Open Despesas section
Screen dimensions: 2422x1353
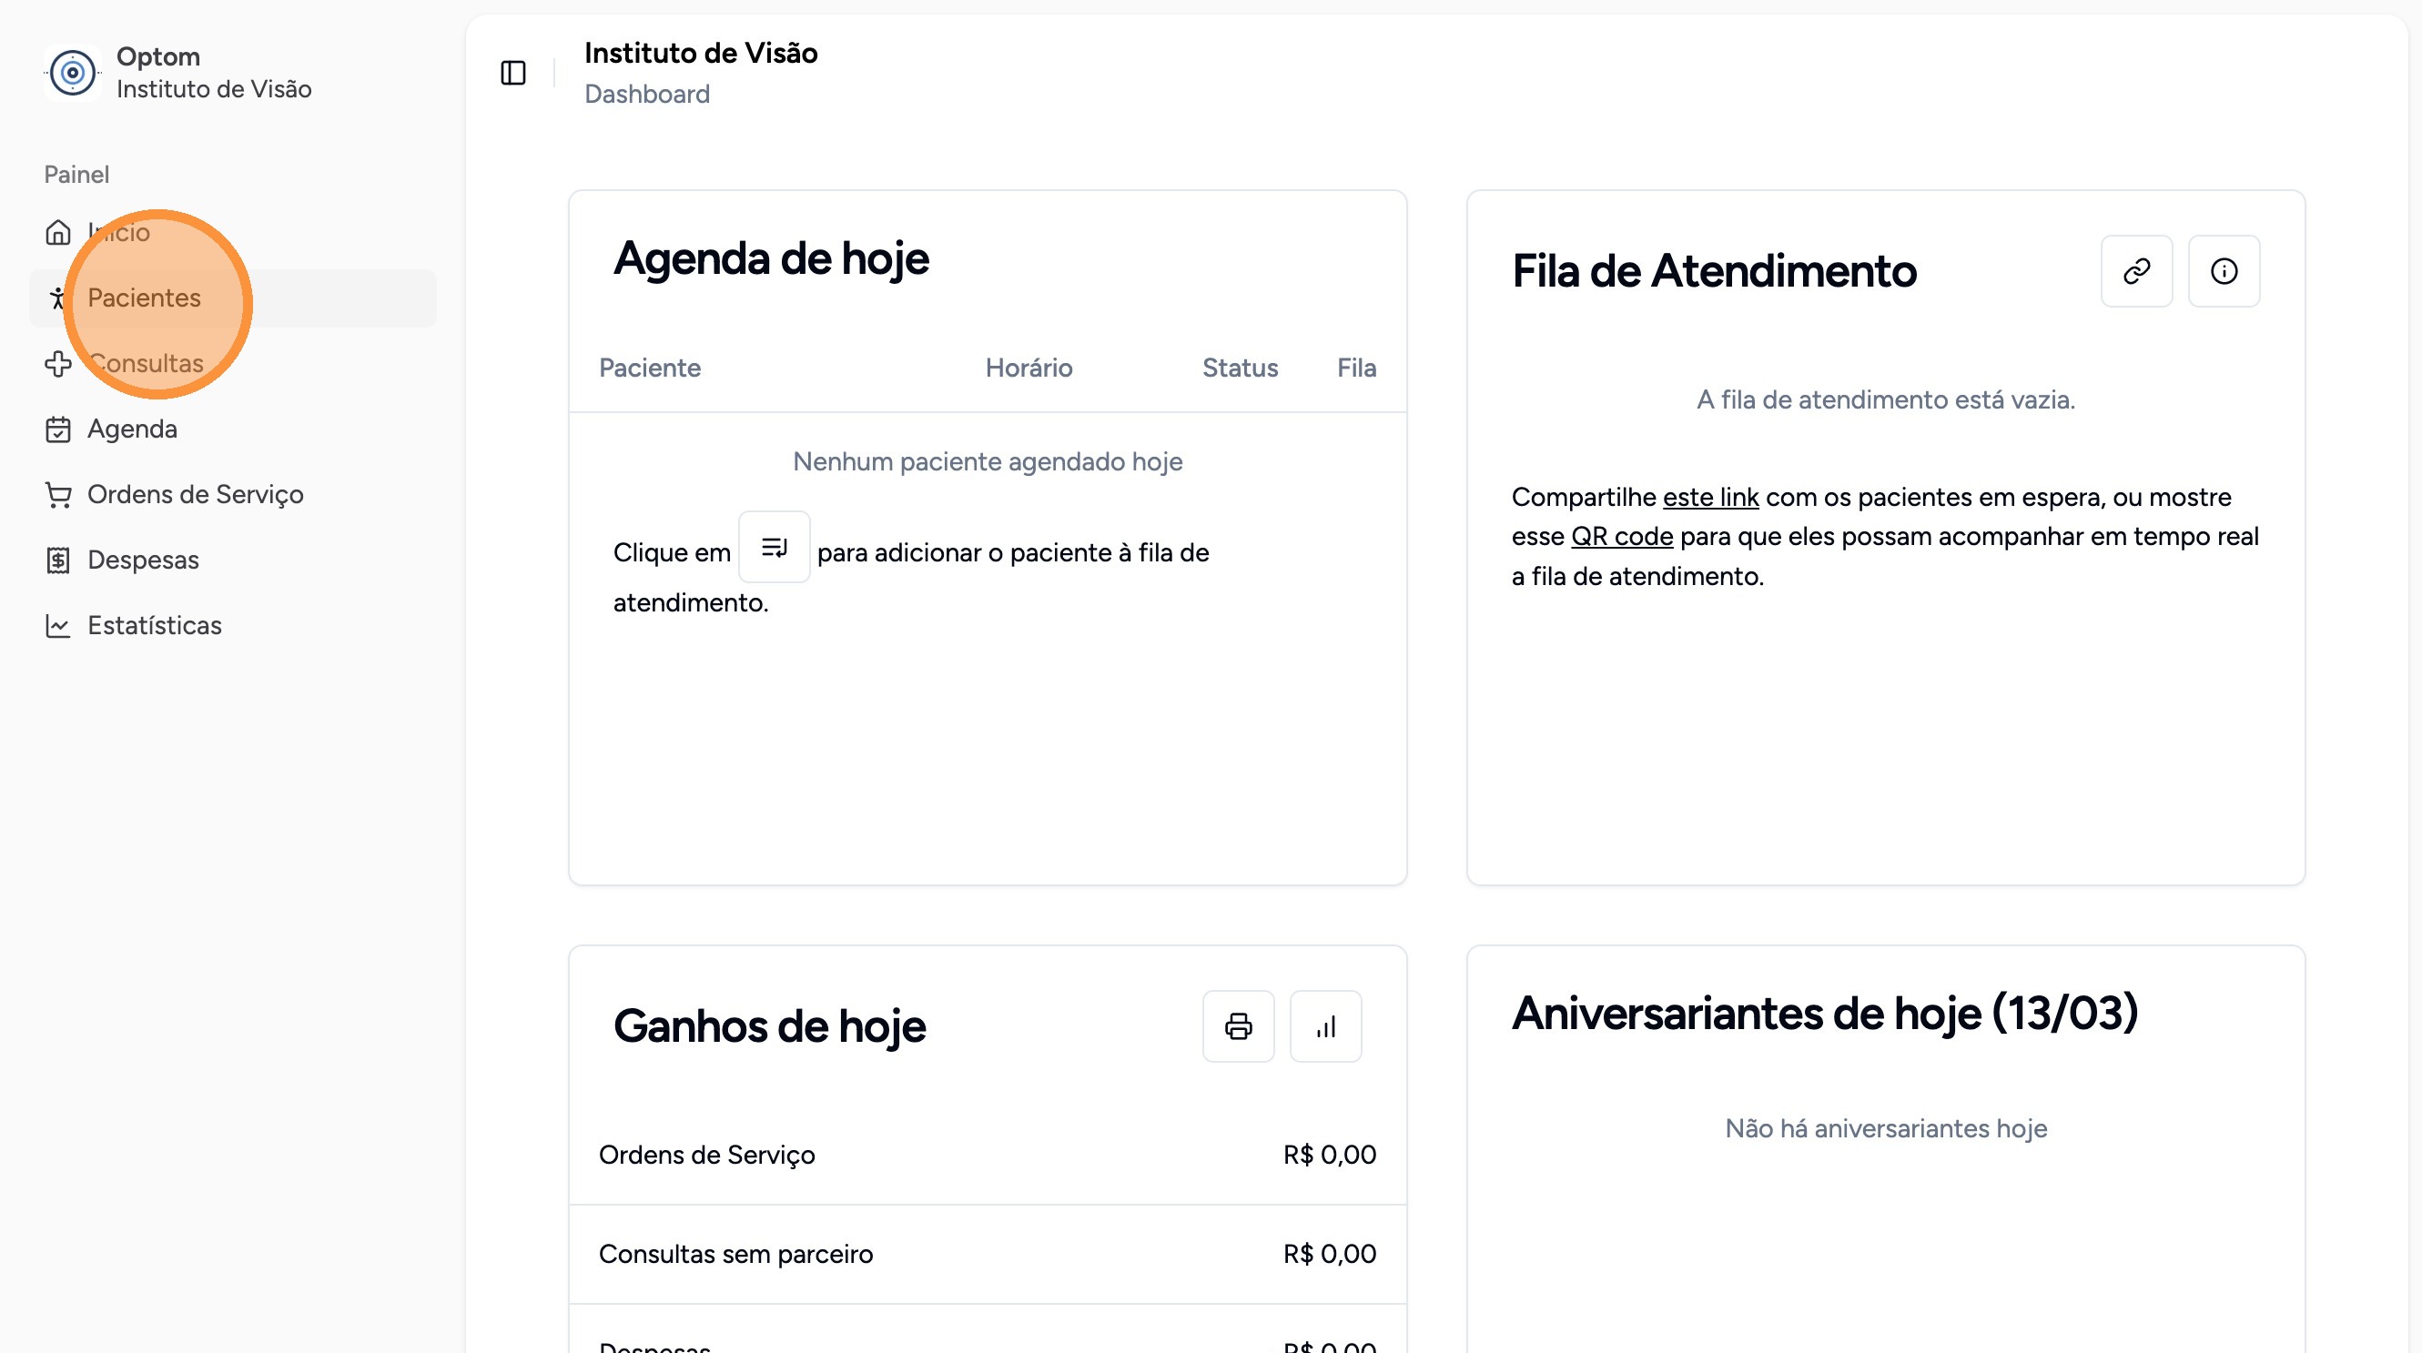tap(143, 560)
